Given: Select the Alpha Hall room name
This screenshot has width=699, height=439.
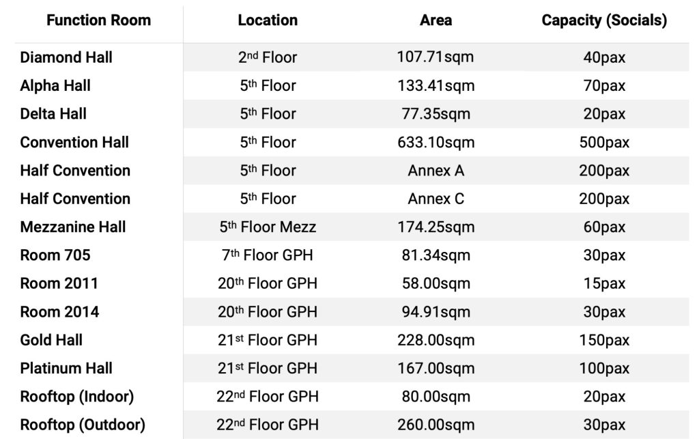Looking at the screenshot, I should coord(55,86).
